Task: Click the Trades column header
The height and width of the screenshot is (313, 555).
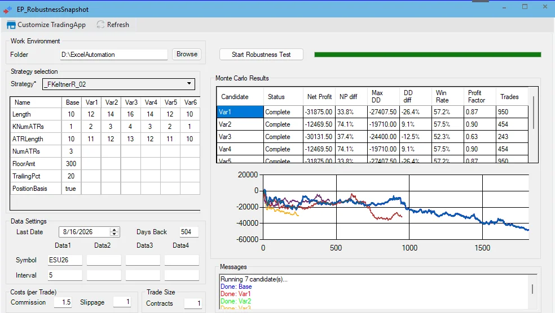Action: (512, 96)
